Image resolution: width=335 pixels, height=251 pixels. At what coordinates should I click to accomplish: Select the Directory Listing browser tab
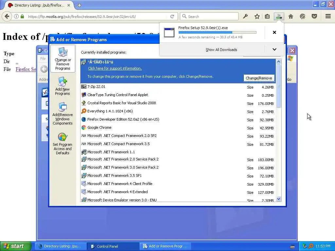tap(39, 5)
